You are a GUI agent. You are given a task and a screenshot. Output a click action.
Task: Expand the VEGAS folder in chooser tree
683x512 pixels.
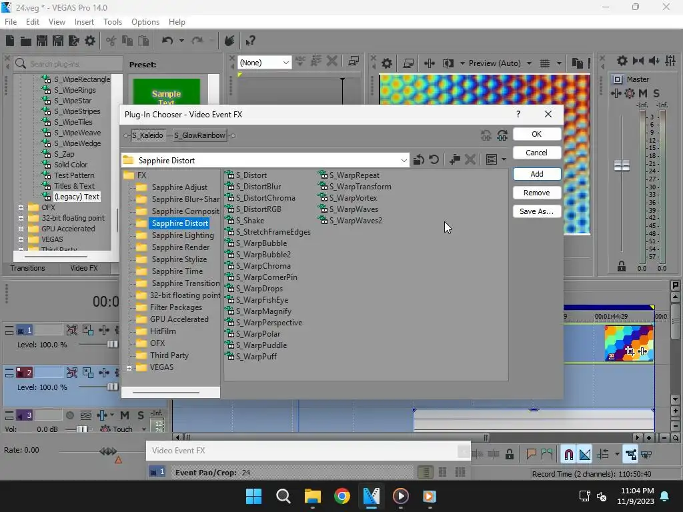[x=129, y=368]
